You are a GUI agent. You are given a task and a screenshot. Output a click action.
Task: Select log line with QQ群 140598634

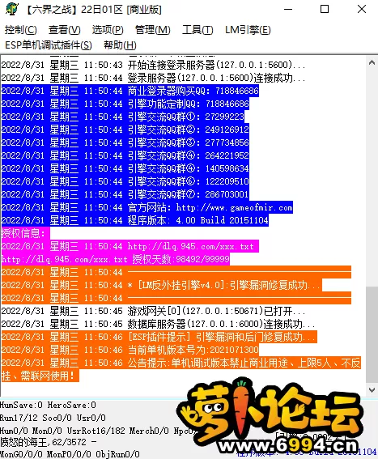pos(125,168)
